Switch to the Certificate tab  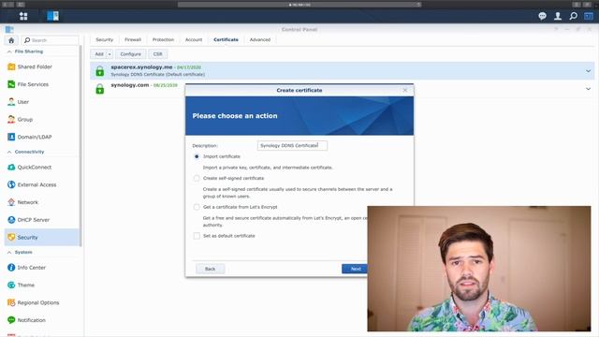click(x=226, y=39)
